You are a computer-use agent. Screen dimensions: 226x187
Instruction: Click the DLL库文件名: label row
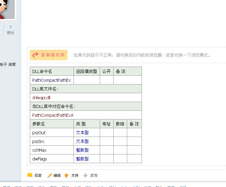(86, 89)
